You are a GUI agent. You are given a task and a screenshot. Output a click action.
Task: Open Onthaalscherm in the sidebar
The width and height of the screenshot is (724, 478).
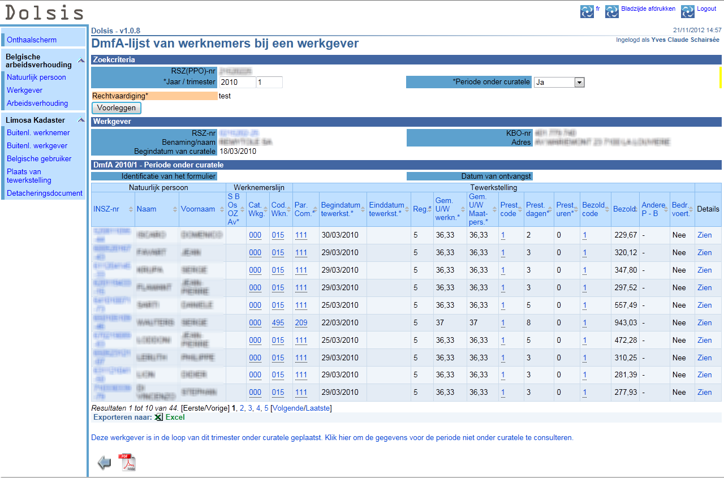32,40
